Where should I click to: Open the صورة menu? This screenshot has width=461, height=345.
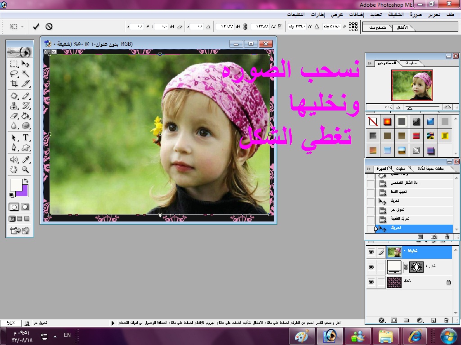(416, 14)
